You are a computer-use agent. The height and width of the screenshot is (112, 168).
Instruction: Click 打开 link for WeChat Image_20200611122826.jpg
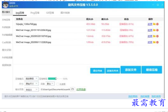click(x=150, y=42)
